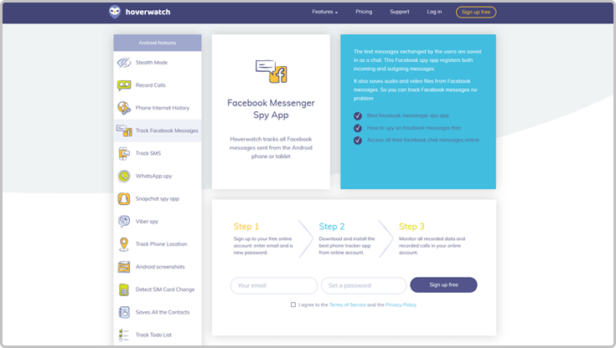
Task: Click the purple Sign up free form button
Action: [x=443, y=285]
